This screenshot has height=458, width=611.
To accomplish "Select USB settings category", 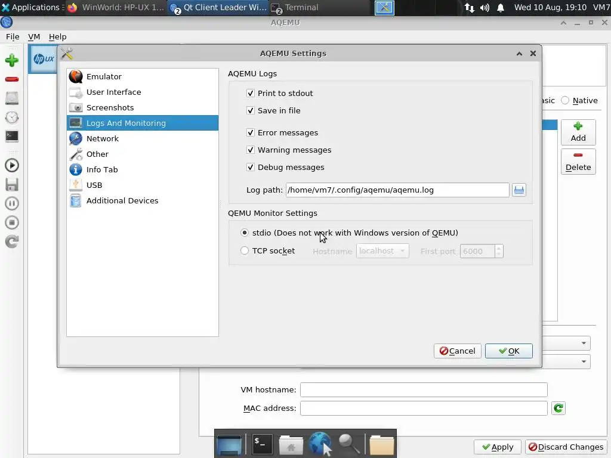I will click(x=142, y=185).
